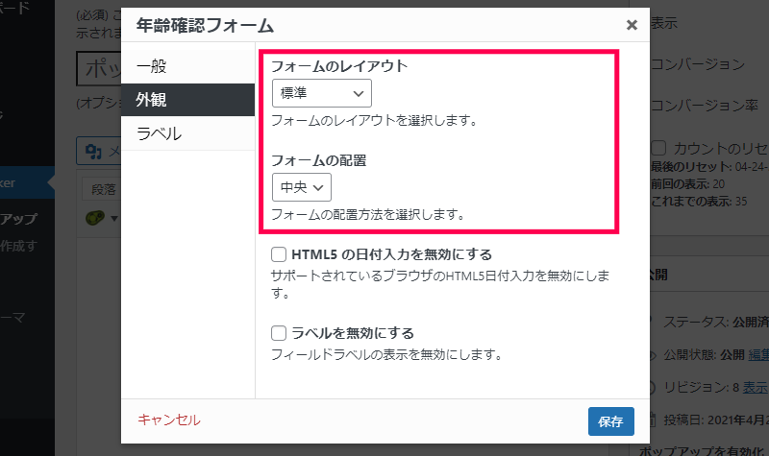Click フィールドラベルの表示を無効にします。 text

(x=387, y=354)
